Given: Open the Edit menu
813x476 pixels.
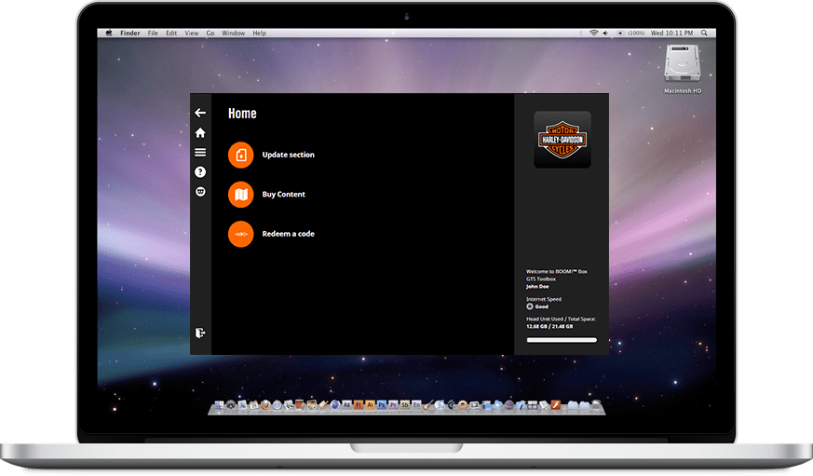Looking at the screenshot, I should click(171, 33).
